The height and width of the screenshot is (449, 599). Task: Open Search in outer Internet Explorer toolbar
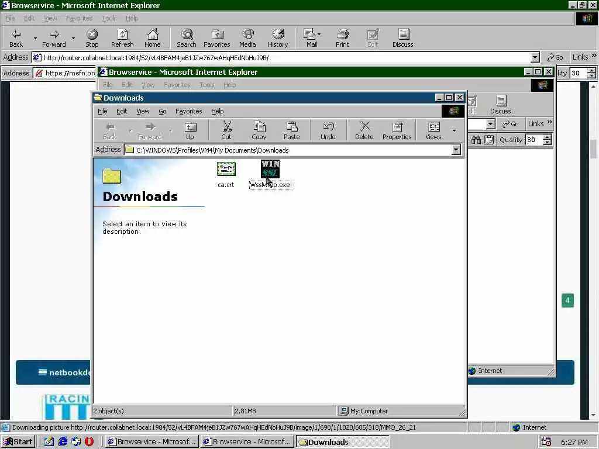click(187, 38)
